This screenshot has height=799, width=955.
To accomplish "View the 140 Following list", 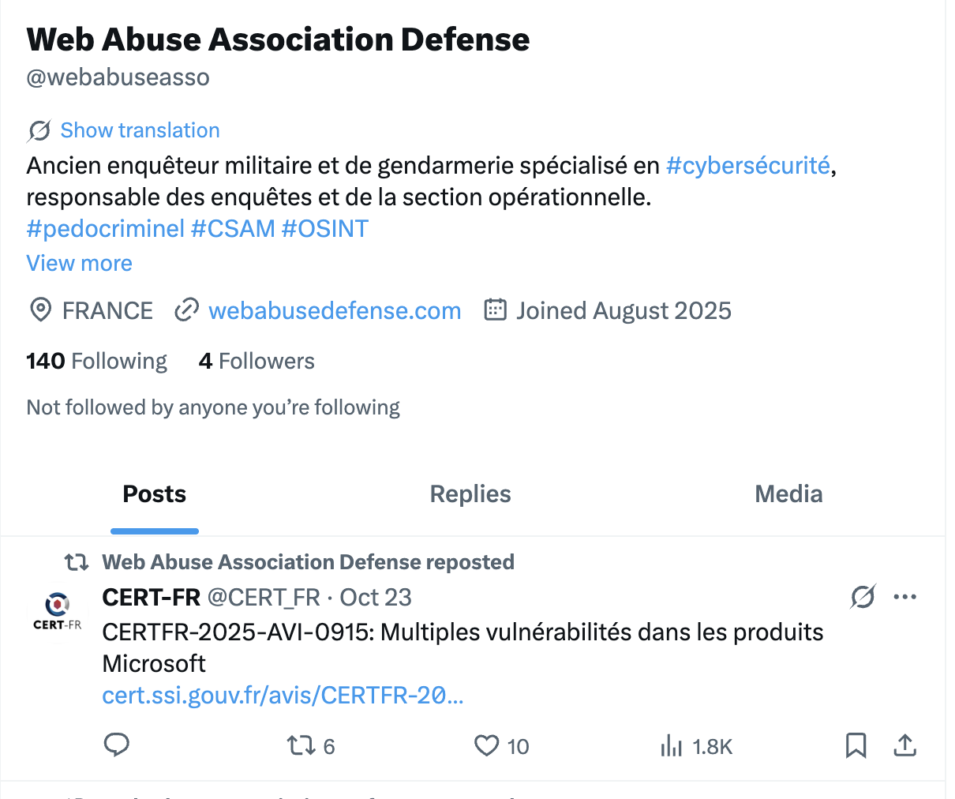I will pyautogui.click(x=96, y=361).
